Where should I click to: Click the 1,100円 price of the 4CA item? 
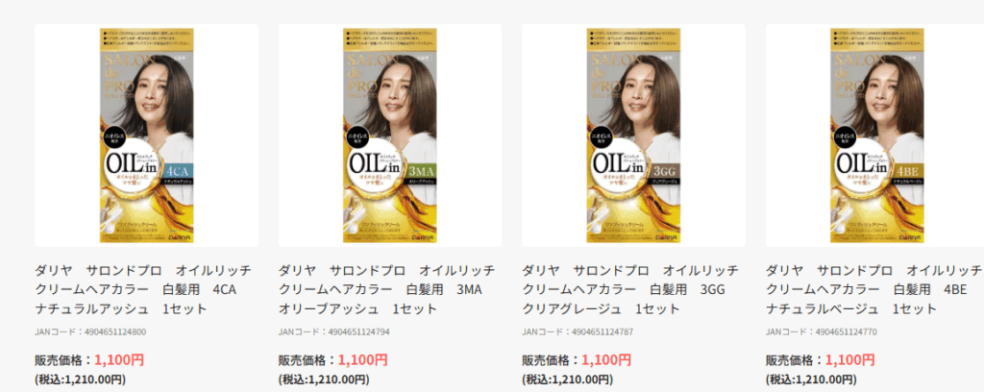pyautogui.click(x=119, y=360)
